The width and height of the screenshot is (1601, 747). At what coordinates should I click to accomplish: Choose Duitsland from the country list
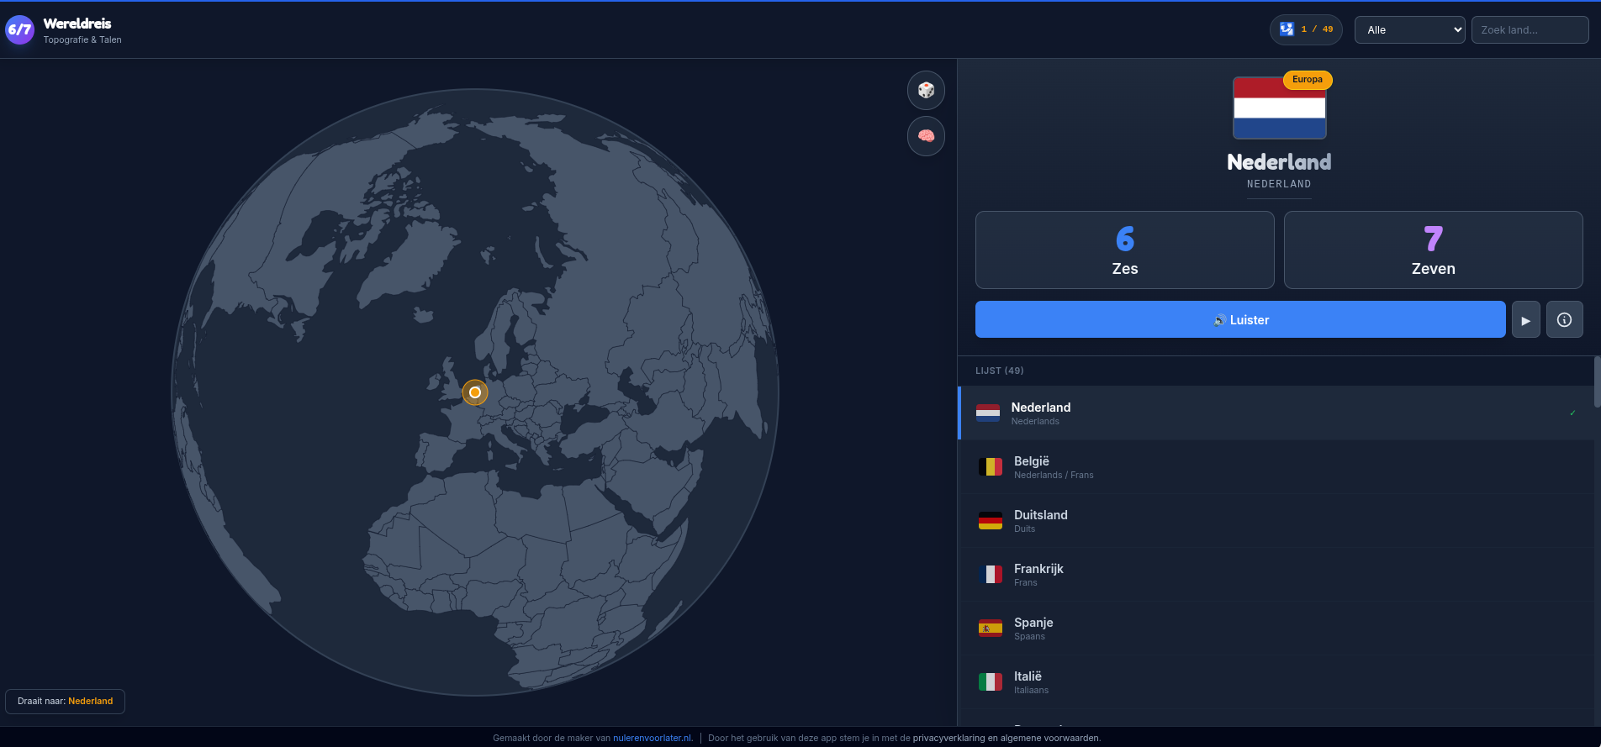pos(1040,520)
